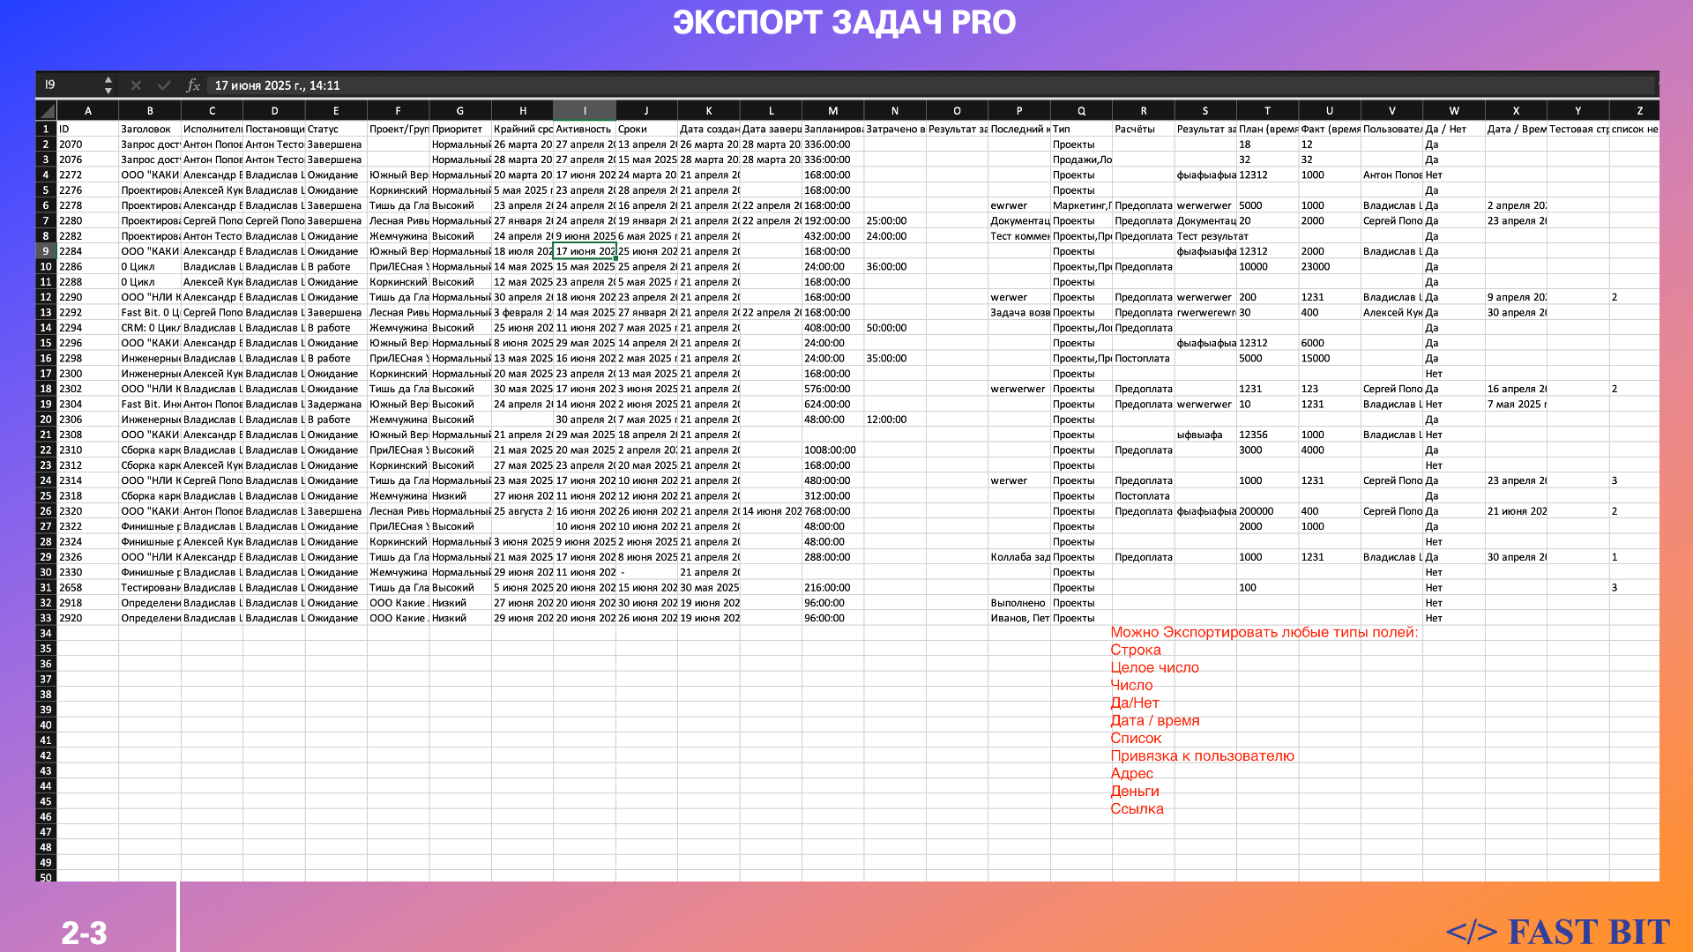Screen dimensions: 1693x952
Task: Click the Сроки header cell
Action: tap(646, 129)
